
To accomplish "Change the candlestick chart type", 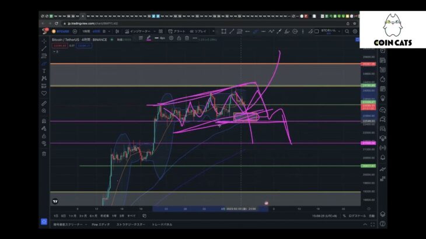I will pos(117,31).
